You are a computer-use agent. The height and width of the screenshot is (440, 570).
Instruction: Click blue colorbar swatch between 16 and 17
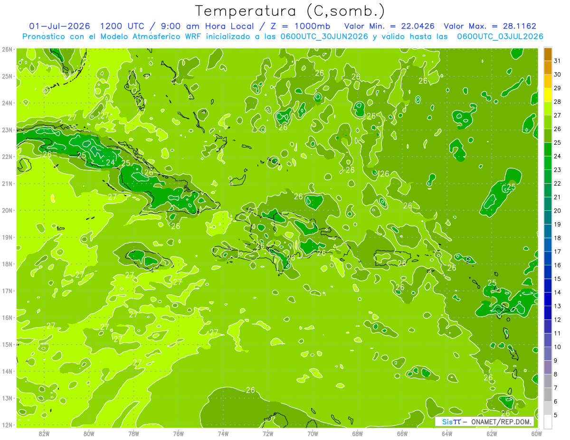coord(548,258)
